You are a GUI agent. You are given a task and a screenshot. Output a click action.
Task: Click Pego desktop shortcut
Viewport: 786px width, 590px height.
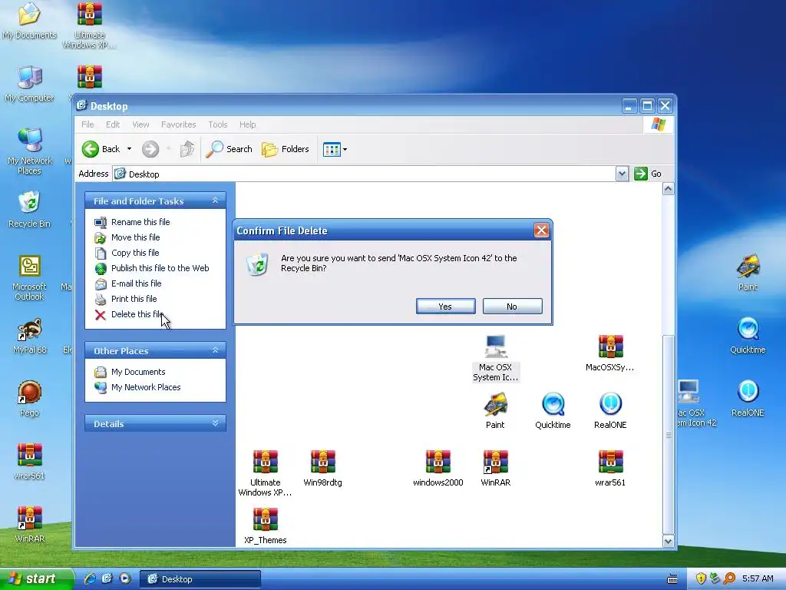(29, 399)
